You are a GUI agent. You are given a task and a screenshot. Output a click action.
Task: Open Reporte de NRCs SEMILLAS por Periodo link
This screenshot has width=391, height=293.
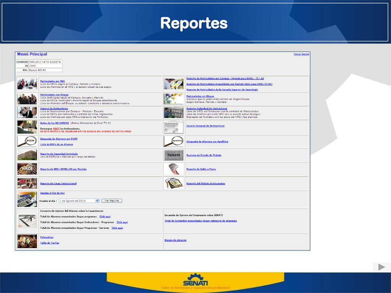[x=63, y=169]
